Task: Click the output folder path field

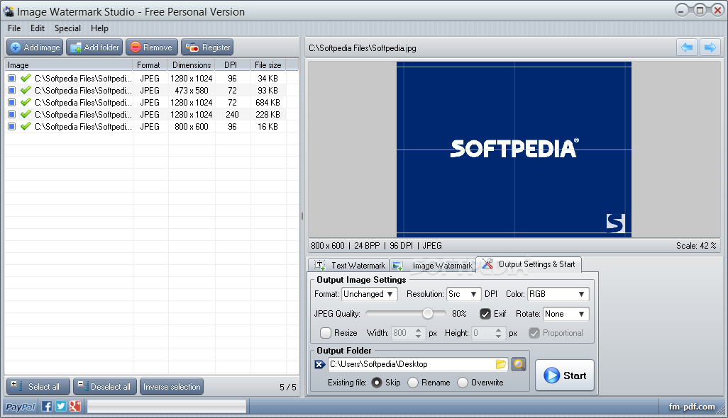Action: [x=412, y=364]
